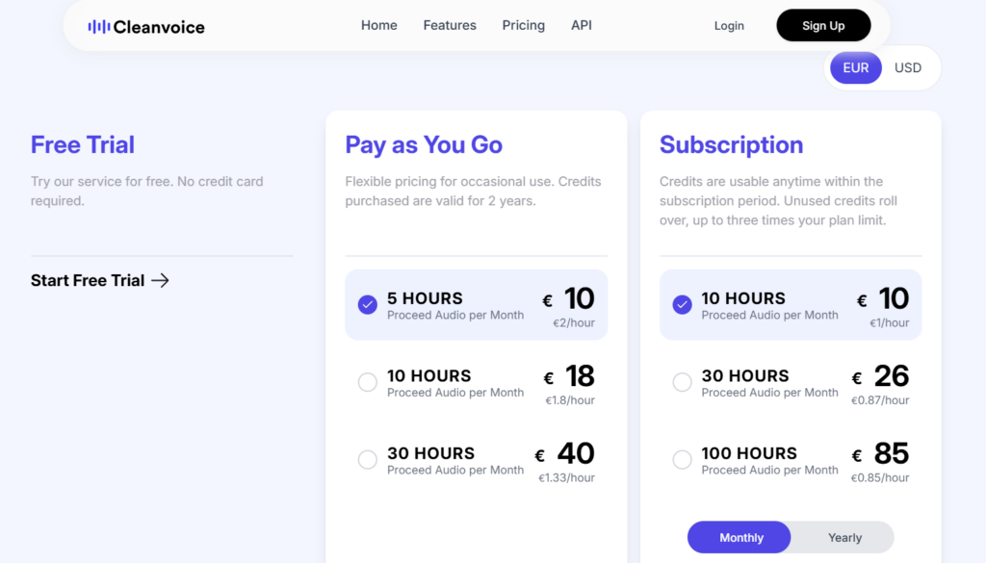Viewport: 986px width, 563px height.
Task: Click the Login link
Action: [729, 26]
